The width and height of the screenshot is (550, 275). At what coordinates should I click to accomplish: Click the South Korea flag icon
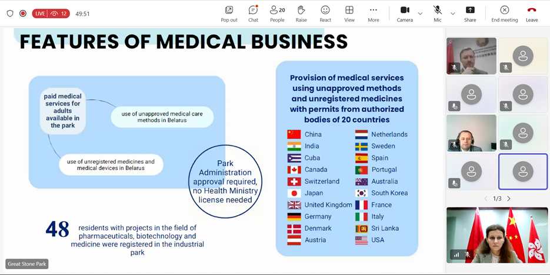click(x=361, y=193)
